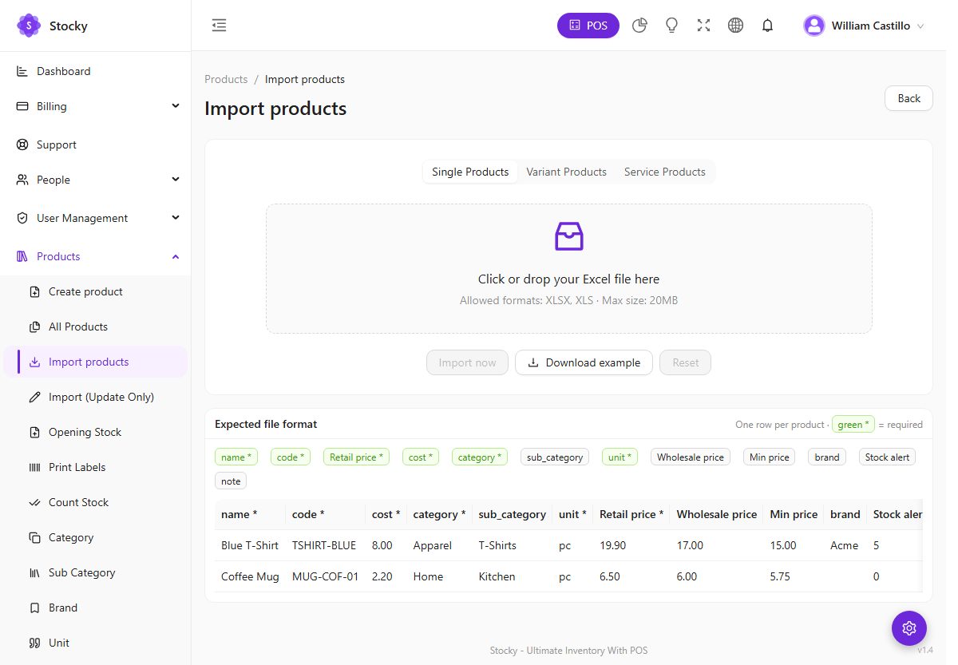958x665 pixels.
Task: Click the Opening Stock file icon
Action: [x=34, y=432]
